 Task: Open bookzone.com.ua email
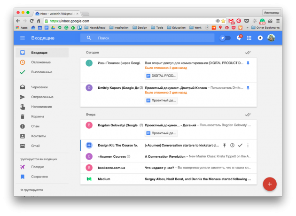point(168,168)
